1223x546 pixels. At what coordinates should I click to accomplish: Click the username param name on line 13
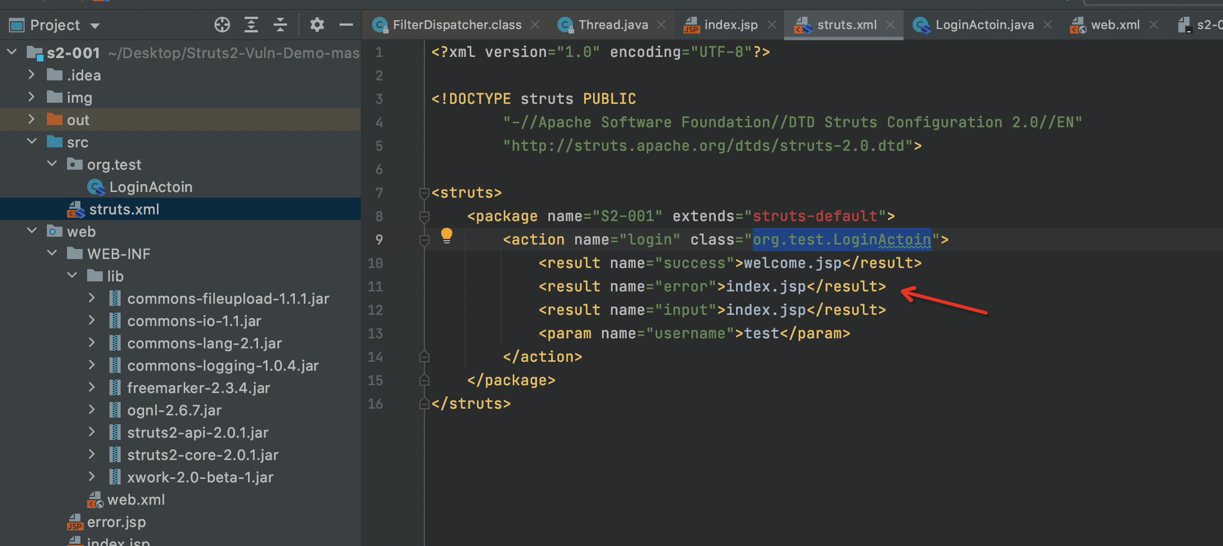(x=690, y=333)
